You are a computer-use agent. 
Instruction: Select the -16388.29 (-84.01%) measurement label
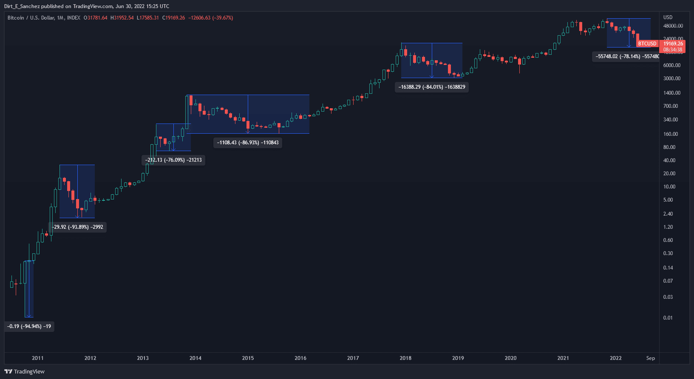point(432,87)
